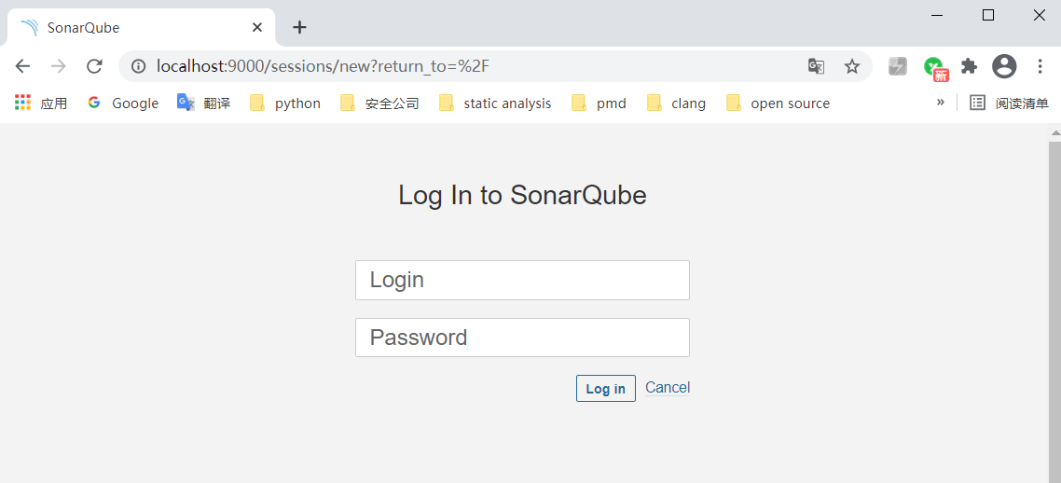Screen dimensions: 1061x483
Task: Click into the Login field
Action: click(x=522, y=280)
